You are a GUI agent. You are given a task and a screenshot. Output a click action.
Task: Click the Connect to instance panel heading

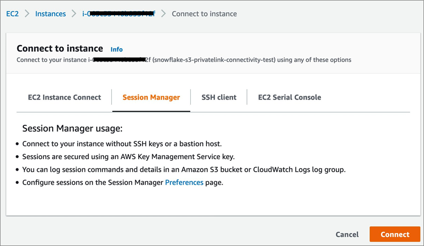[x=60, y=48]
